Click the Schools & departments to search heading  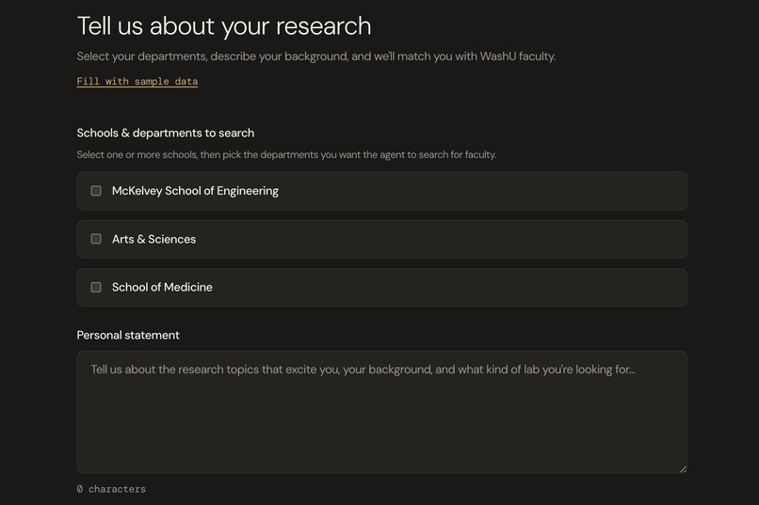click(166, 133)
